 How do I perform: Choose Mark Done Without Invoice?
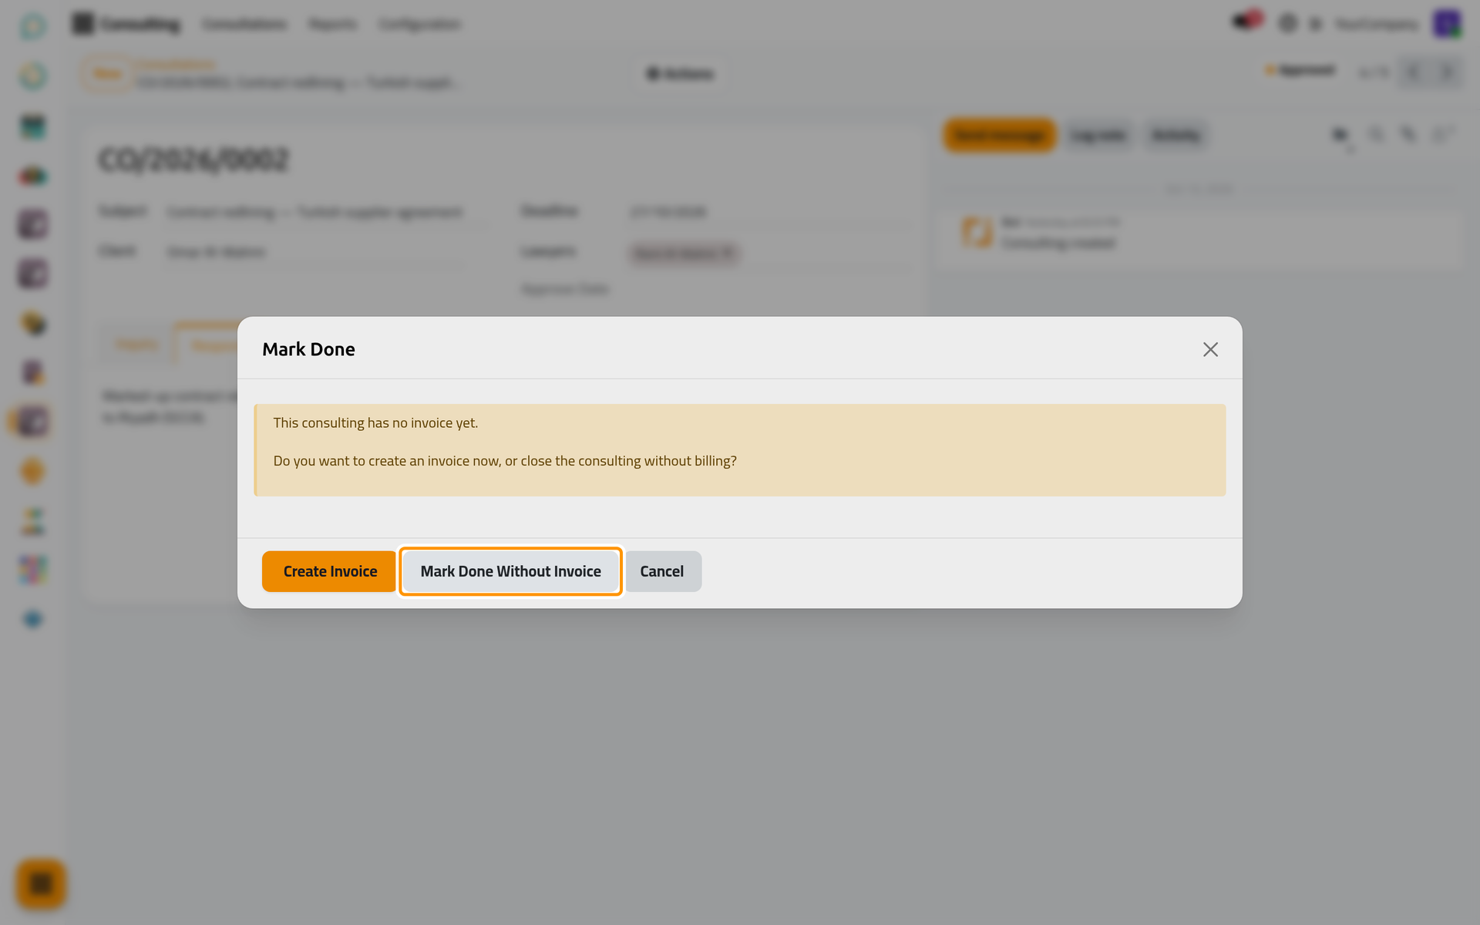click(x=510, y=571)
